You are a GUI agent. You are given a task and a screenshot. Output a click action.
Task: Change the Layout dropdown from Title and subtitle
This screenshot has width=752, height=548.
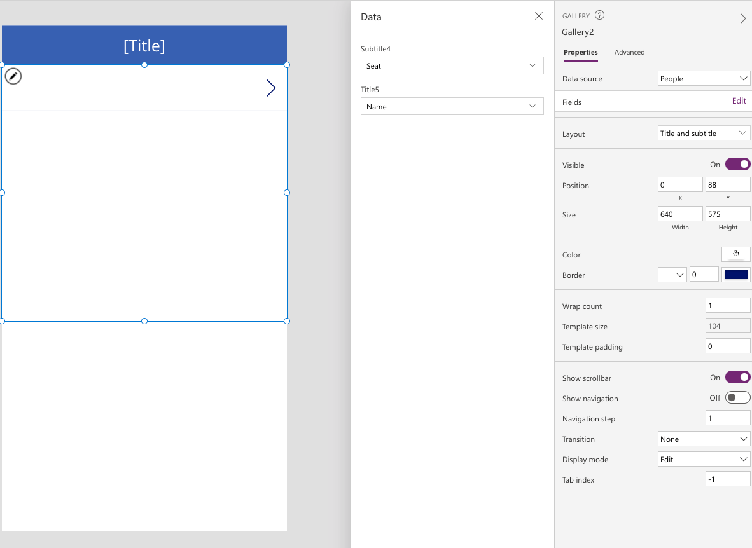[x=704, y=133]
